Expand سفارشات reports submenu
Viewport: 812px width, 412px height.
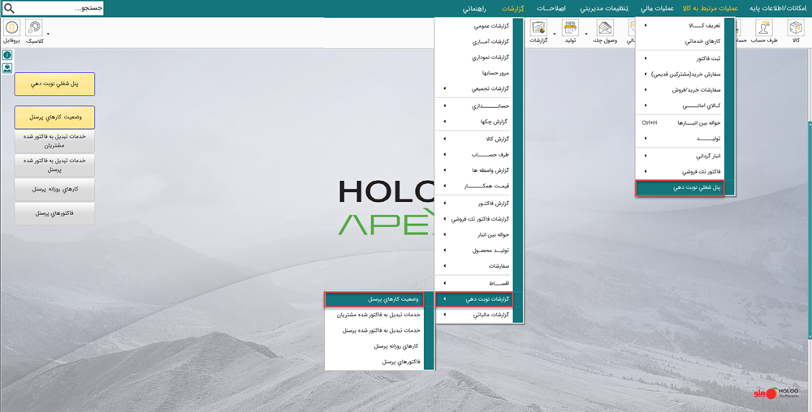pos(473,266)
